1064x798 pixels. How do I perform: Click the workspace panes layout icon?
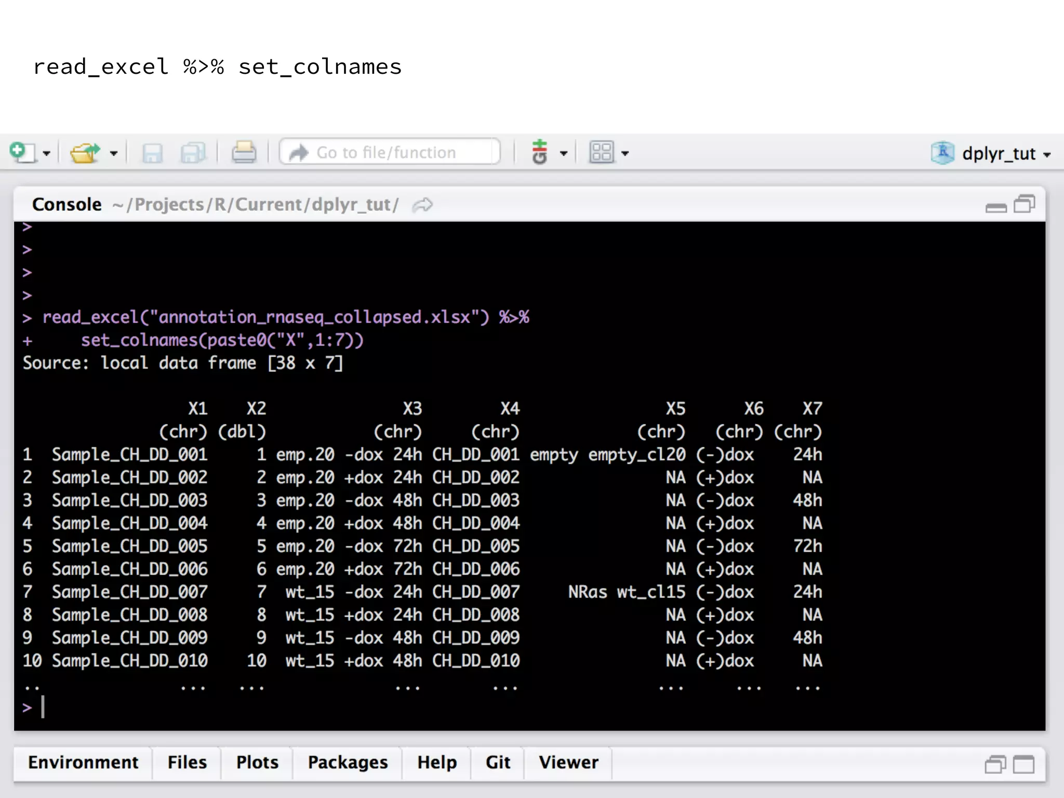(x=601, y=152)
